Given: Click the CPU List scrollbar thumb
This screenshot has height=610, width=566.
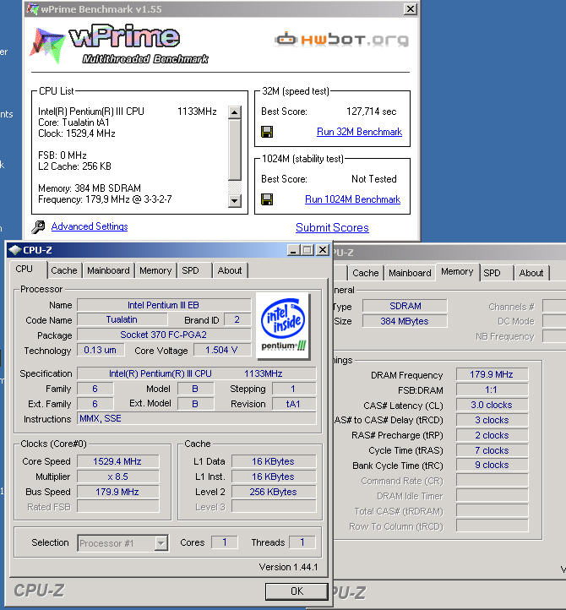Looking at the screenshot, I should click(234, 150).
